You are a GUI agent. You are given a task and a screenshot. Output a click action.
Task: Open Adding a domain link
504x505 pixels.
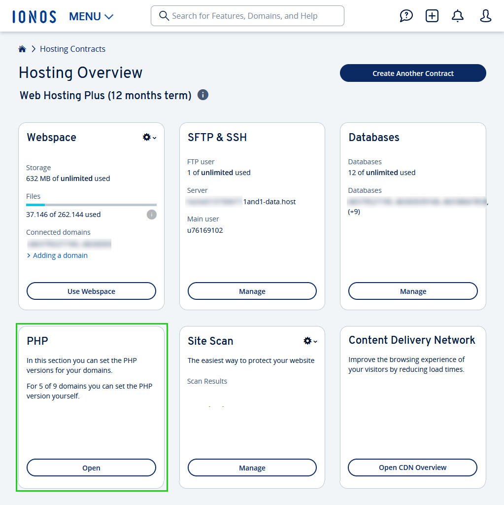coord(57,255)
